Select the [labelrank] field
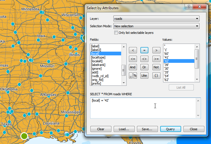Screen dimensions: 211x144 point(106,65)
